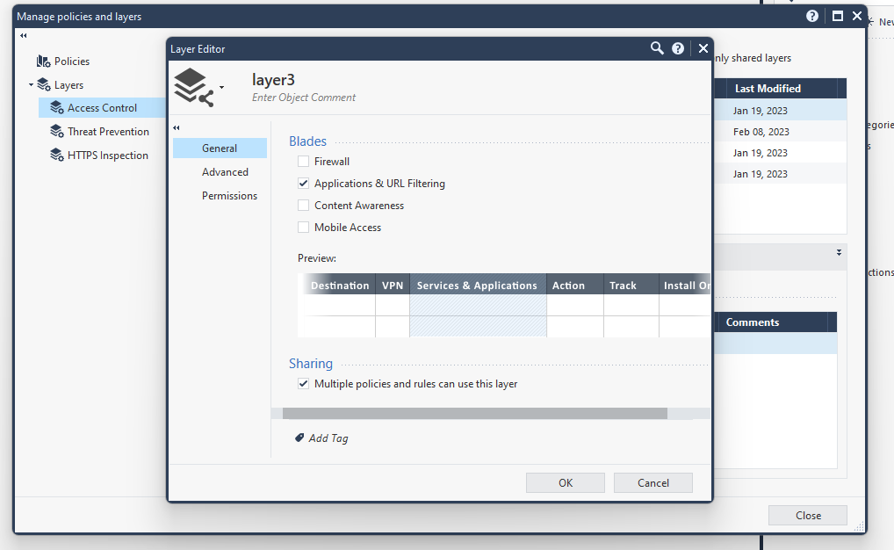The height and width of the screenshot is (550, 894).
Task: Click the OK button
Action: pyautogui.click(x=565, y=482)
